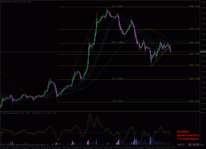Screen dimensions: 206x149
Task: Click the 14 Apr 01:00 time axis label
Action: (119, 148)
